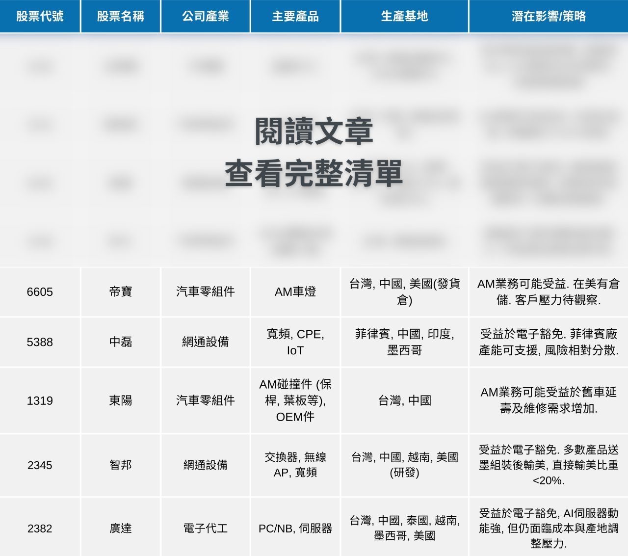Click the 電子代工 industry cell
628x556 pixels.
pos(206,528)
